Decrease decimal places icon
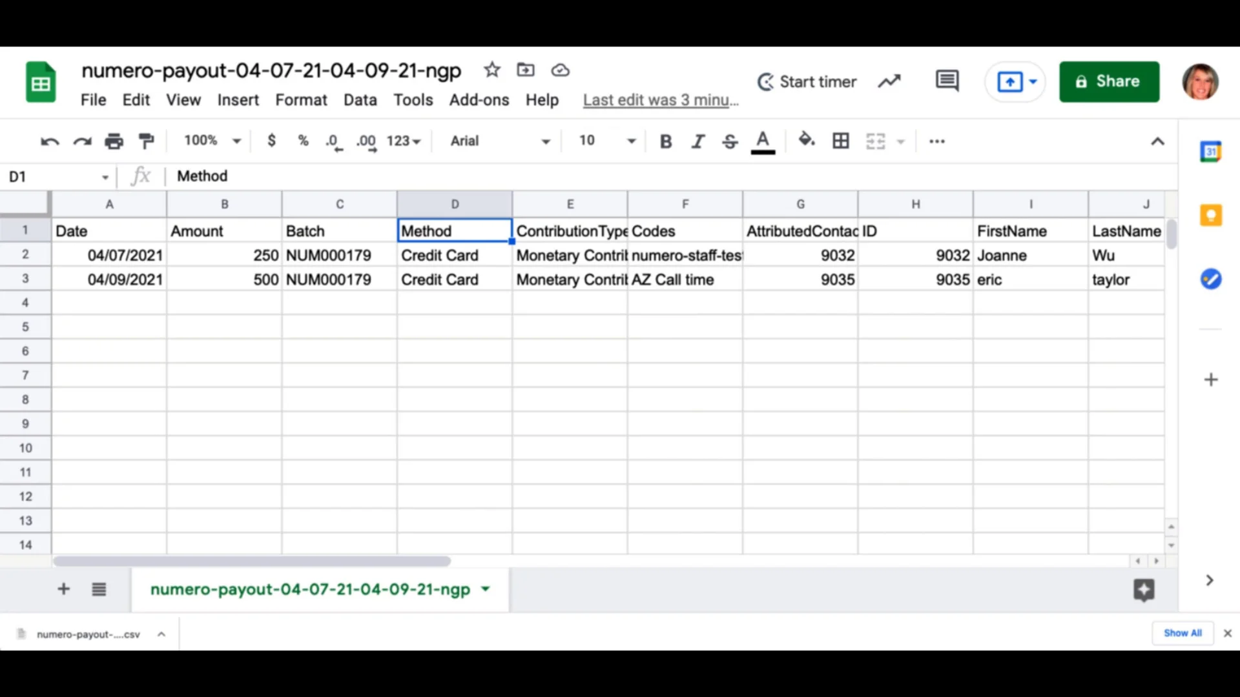Screen dimensions: 1240x697 pos(334,142)
